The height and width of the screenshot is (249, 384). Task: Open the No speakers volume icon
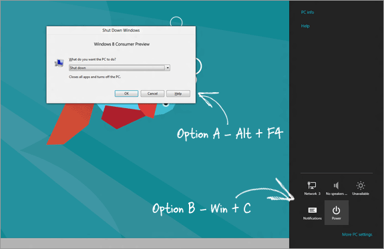click(336, 188)
